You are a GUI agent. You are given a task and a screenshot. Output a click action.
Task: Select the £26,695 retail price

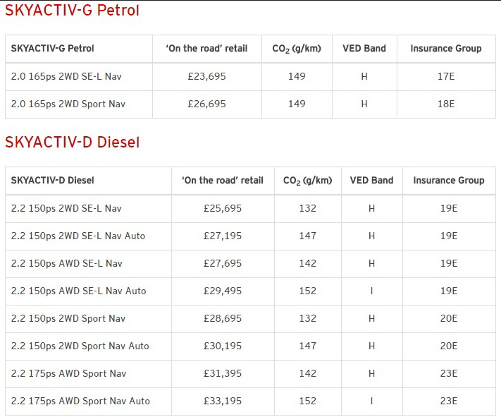click(x=206, y=104)
